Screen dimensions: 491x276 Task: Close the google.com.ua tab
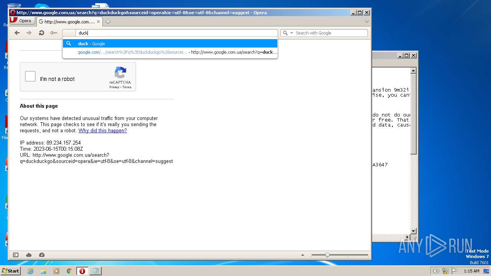click(x=98, y=22)
